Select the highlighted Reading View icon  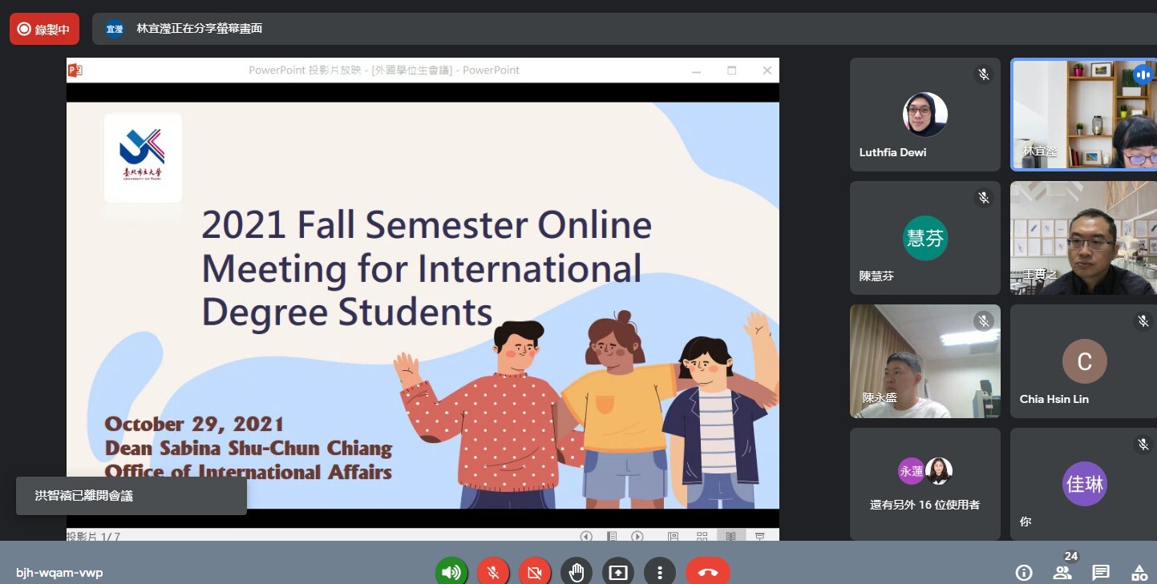pos(730,536)
